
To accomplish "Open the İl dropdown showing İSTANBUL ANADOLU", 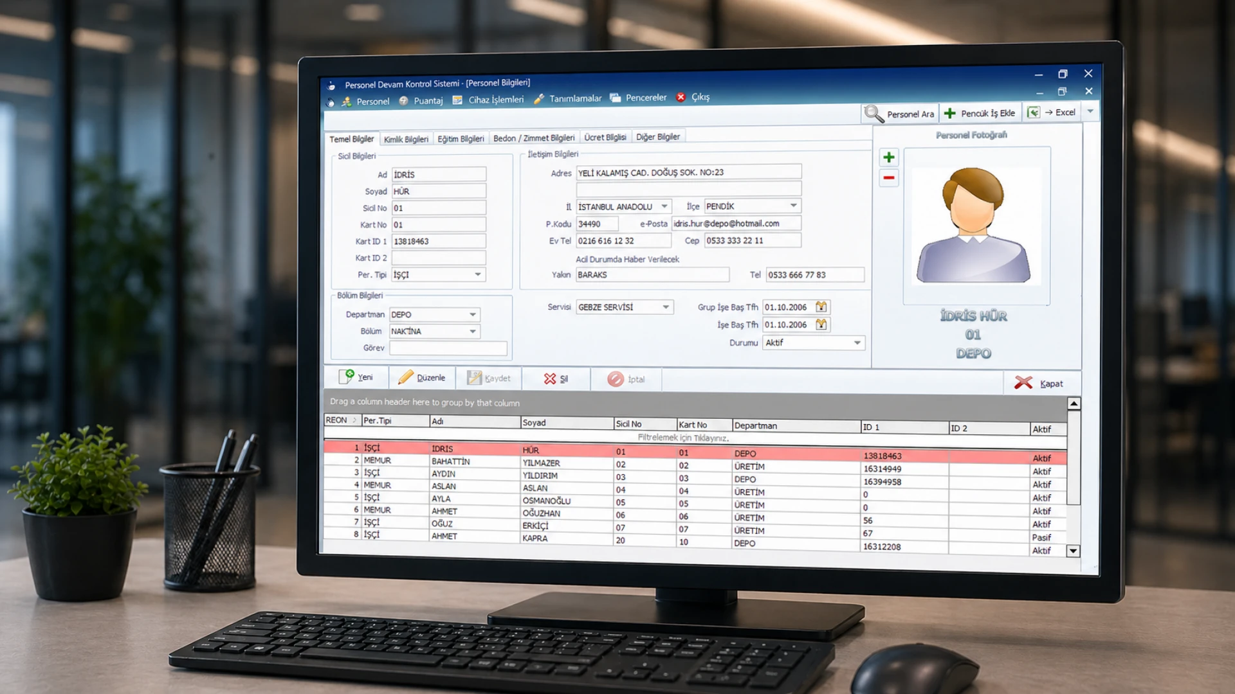I will pyautogui.click(x=664, y=206).
